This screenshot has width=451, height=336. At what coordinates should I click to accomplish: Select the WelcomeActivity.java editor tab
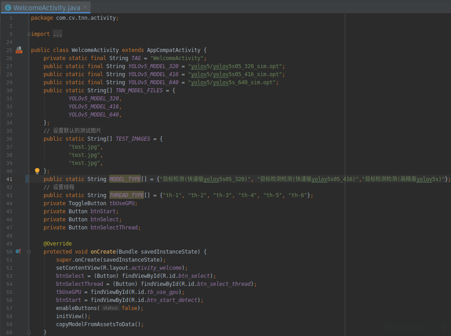(47, 8)
